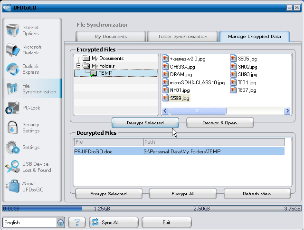Open the Settings gears icon
Viewport: 304px width, 230px height.
[13, 147]
